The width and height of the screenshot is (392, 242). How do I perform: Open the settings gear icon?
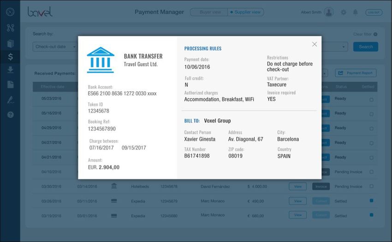pos(344,12)
